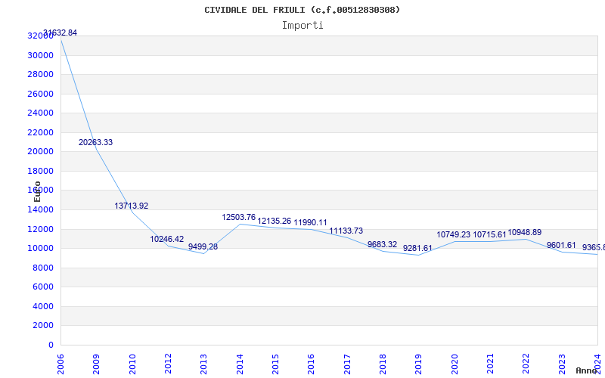The height and width of the screenshot is (378, 605).
Task: Click y-axis value 4000
Action: 43,306
